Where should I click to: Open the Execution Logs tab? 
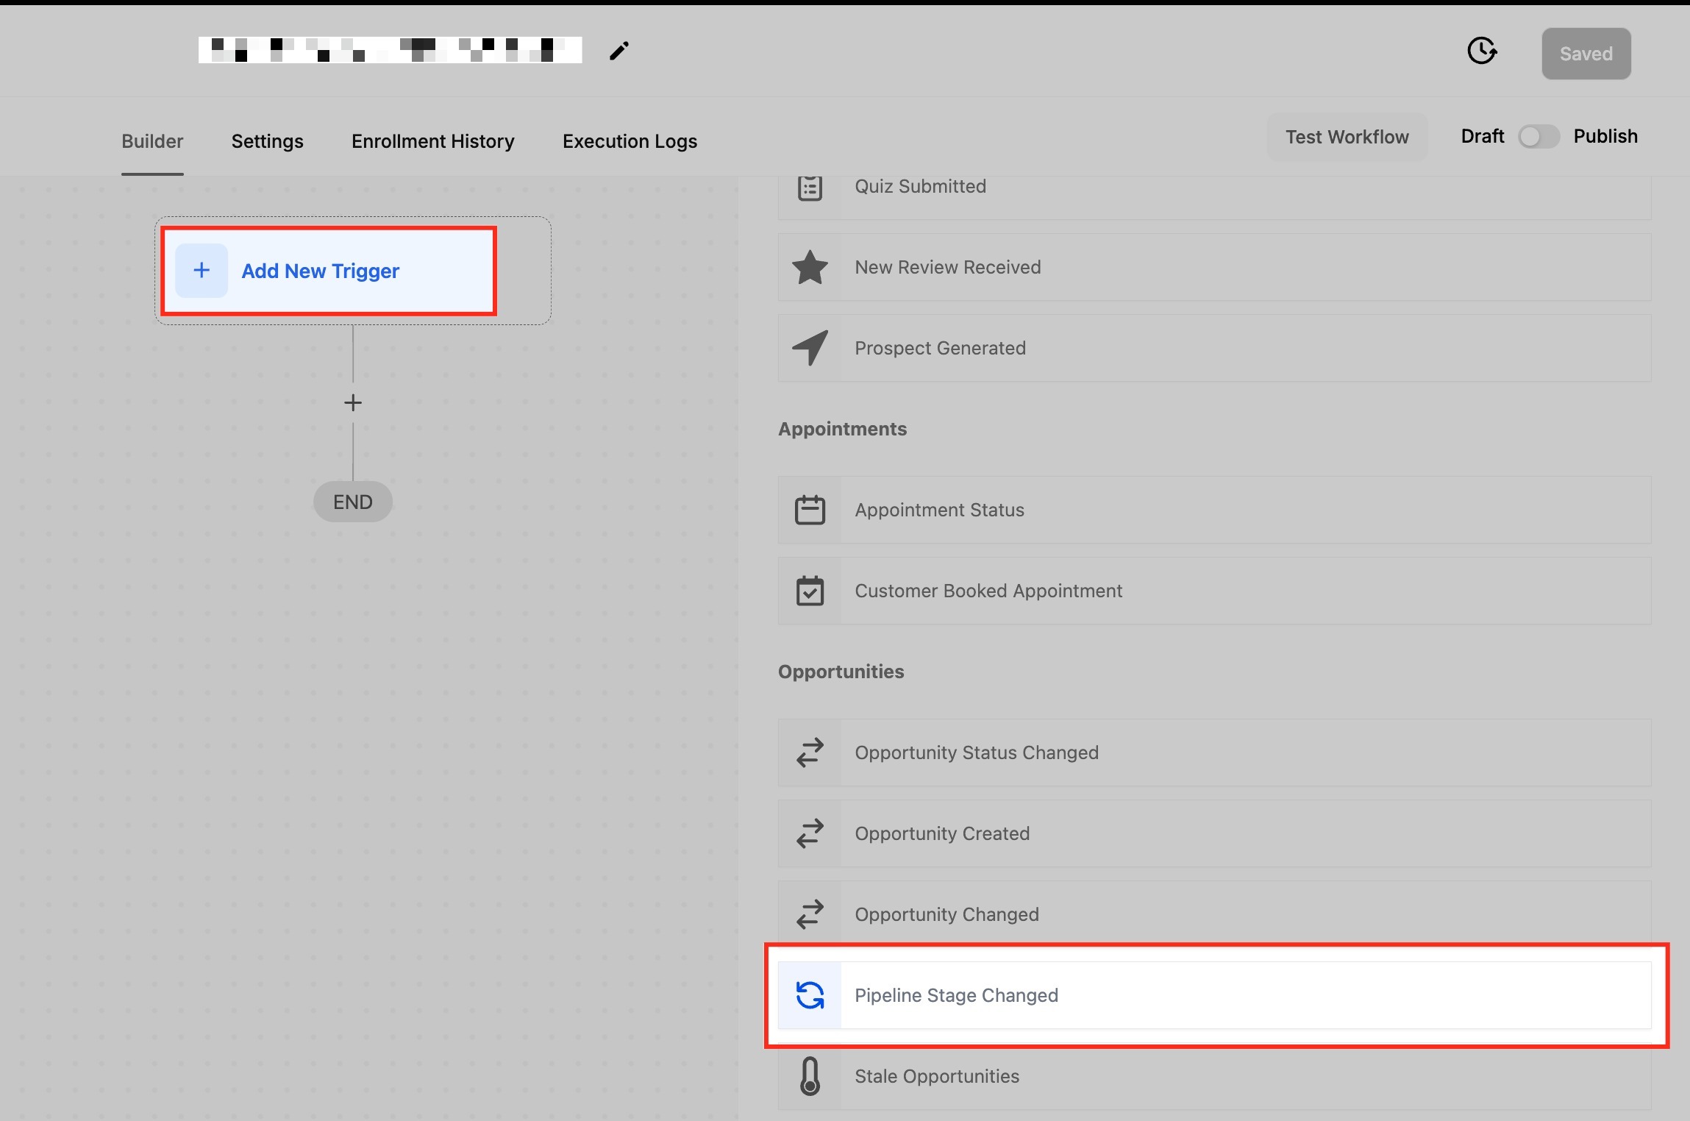click(630, 141)
